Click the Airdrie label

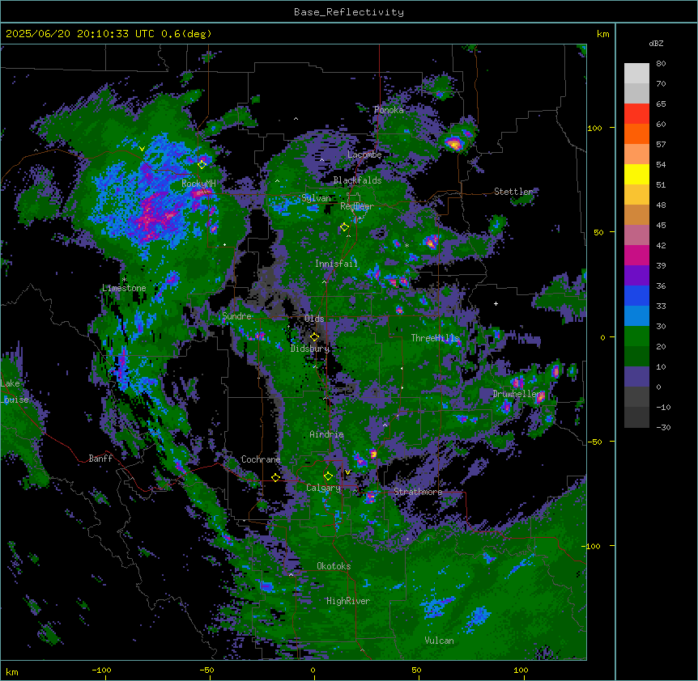(x=326, y=434)
